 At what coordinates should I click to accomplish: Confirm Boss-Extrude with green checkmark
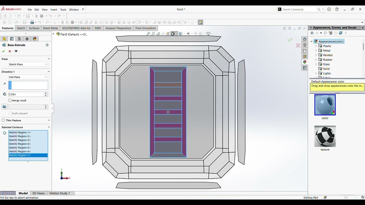tap(3, 51)
